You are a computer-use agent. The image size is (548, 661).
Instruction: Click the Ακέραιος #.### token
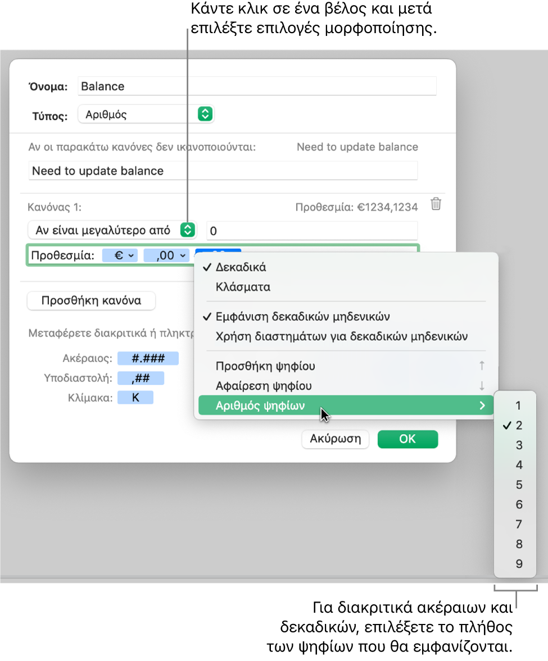click(x=148, y=358)
